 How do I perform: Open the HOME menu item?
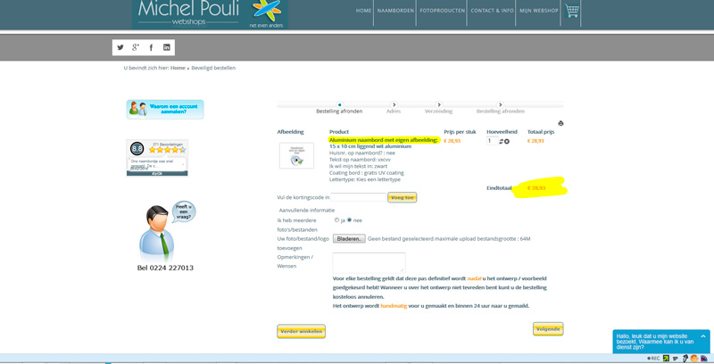point(363,11)
